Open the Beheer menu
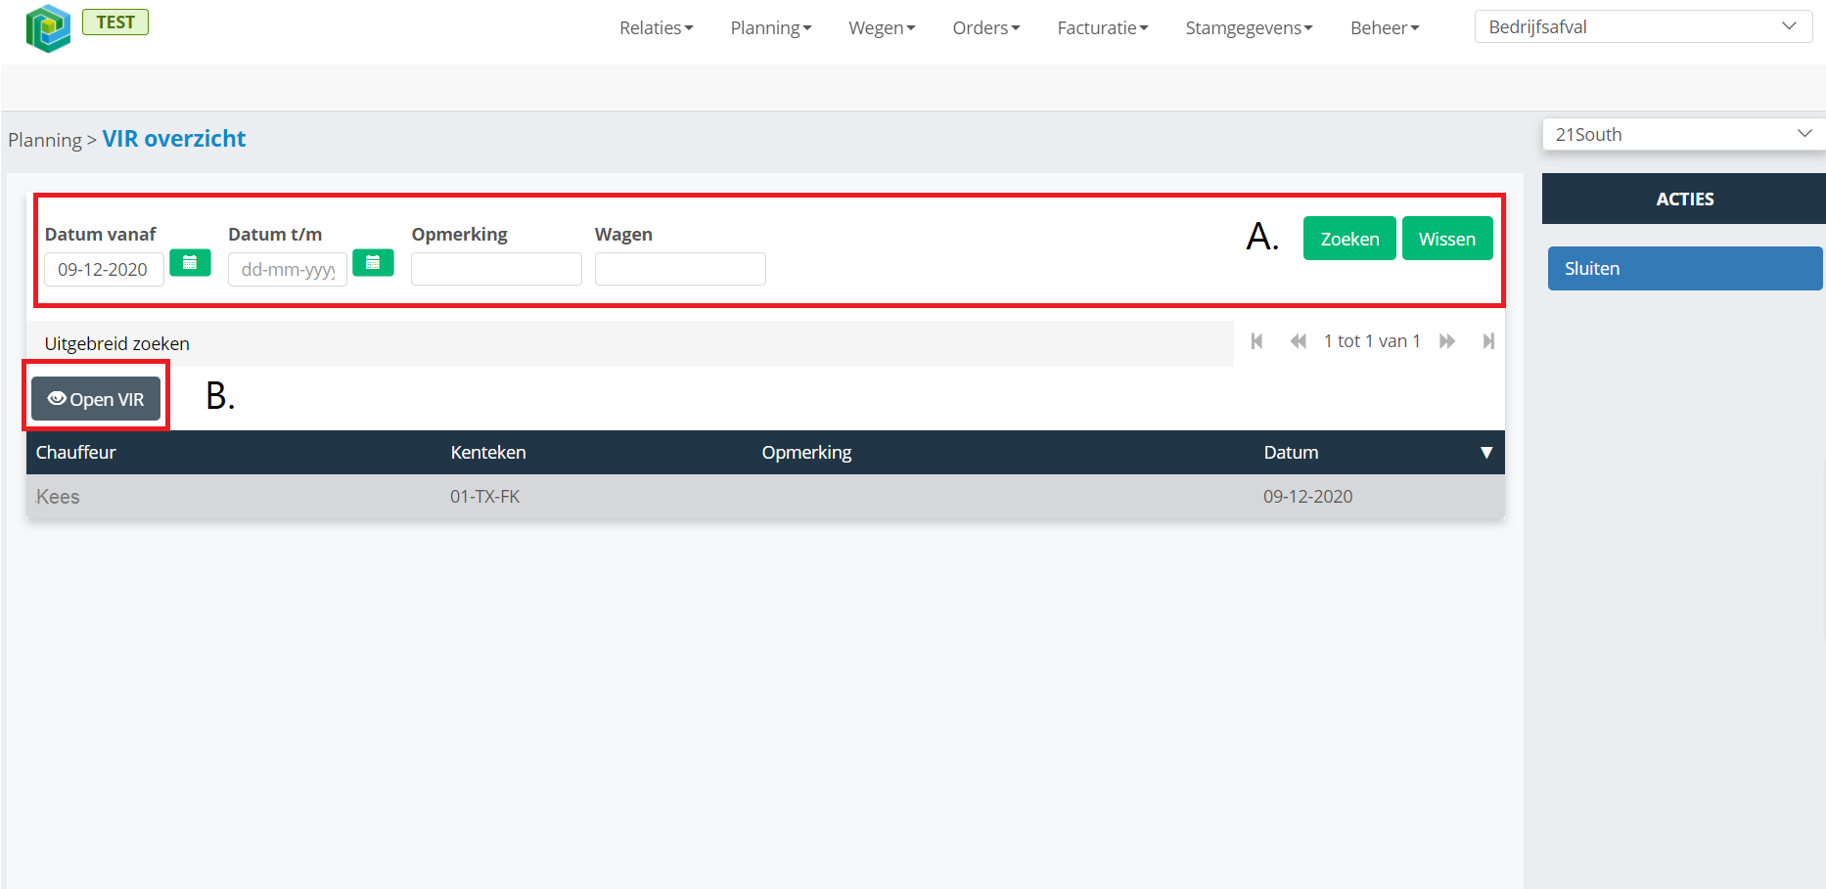Image resolution: width=1826 pixels, height=889 pixels. tap(1384, 28)
